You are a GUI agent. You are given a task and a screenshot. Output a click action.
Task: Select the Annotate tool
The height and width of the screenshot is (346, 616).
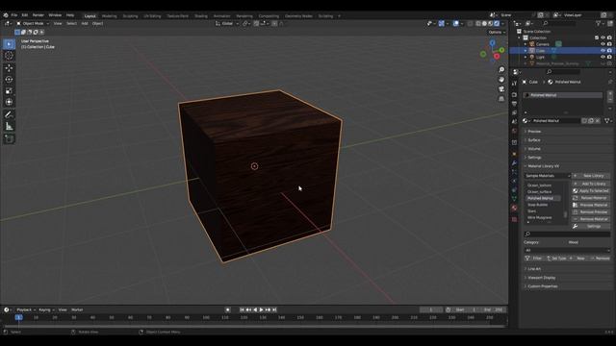pos(9,114)
